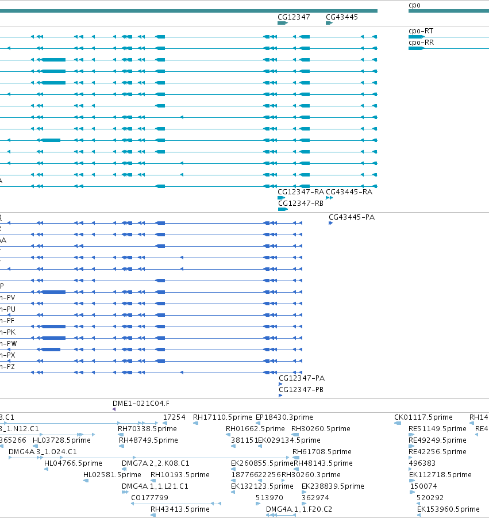
Task: Click HL02581.5prime EST label
Action: [112, 475]
